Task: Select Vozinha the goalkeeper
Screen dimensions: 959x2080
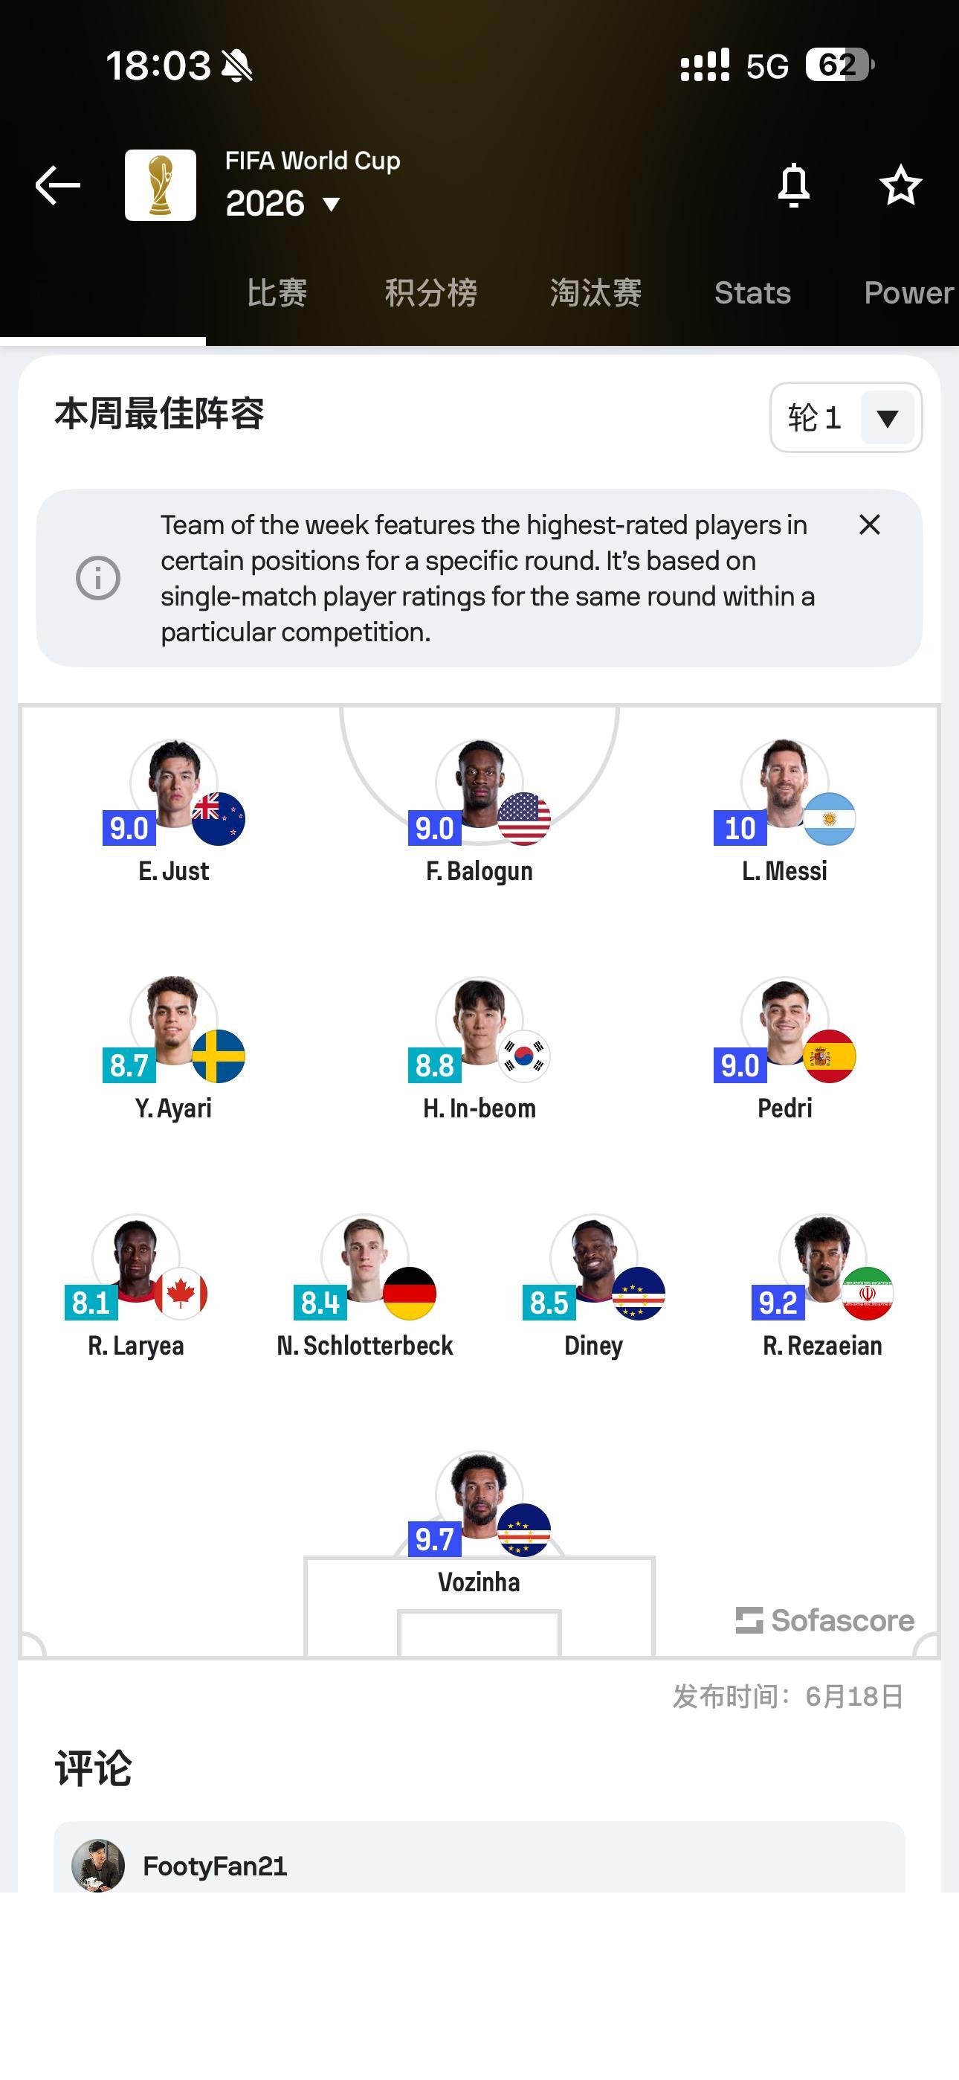Action: coord(479,1522)
